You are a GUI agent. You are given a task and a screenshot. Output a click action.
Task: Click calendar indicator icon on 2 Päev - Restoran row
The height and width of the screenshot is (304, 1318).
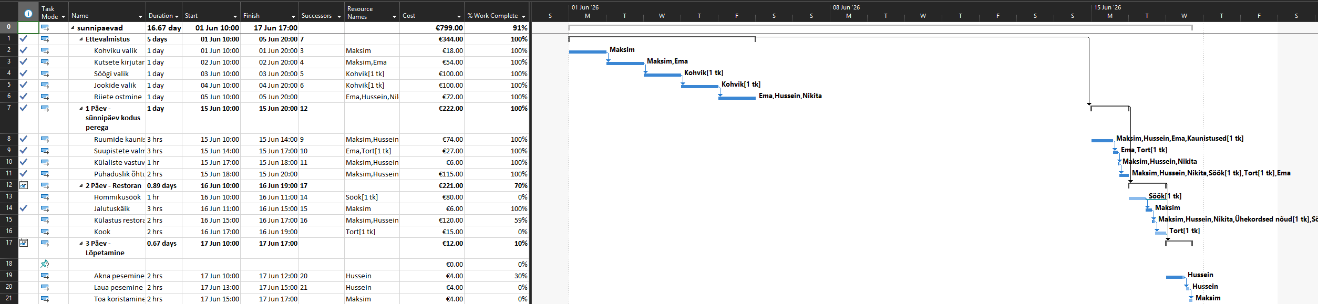click(24, 185)
